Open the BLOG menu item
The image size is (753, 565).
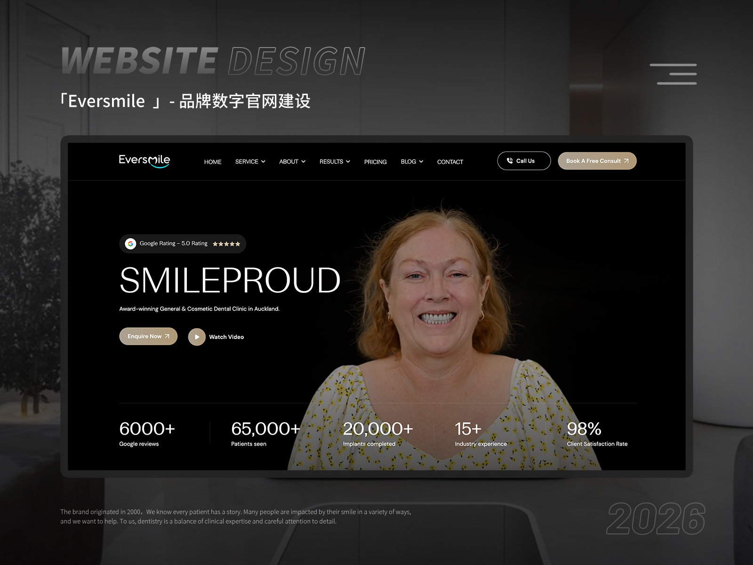pos(409,161)
